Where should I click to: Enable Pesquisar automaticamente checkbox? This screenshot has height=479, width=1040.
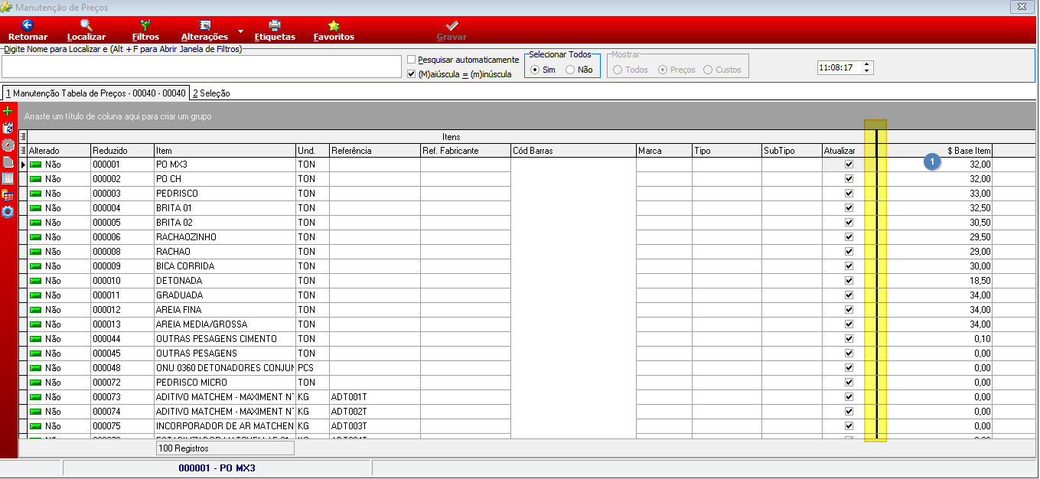pyautogui.click(x=412, y=60)
